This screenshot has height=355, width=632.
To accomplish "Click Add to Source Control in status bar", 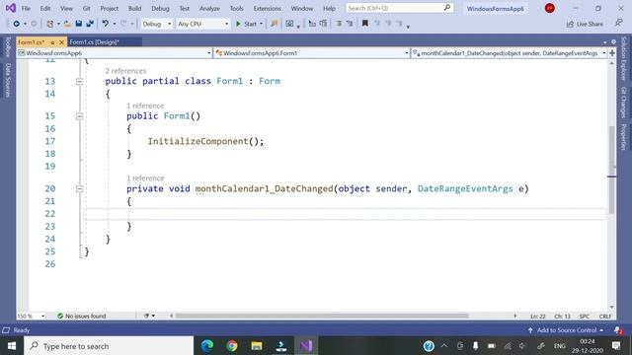I will click(566, 330).
